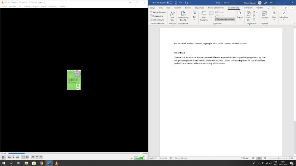296x166 pixels.
Task: Click Sayfa 1/1 in status bar
Action: click(153, 158)
